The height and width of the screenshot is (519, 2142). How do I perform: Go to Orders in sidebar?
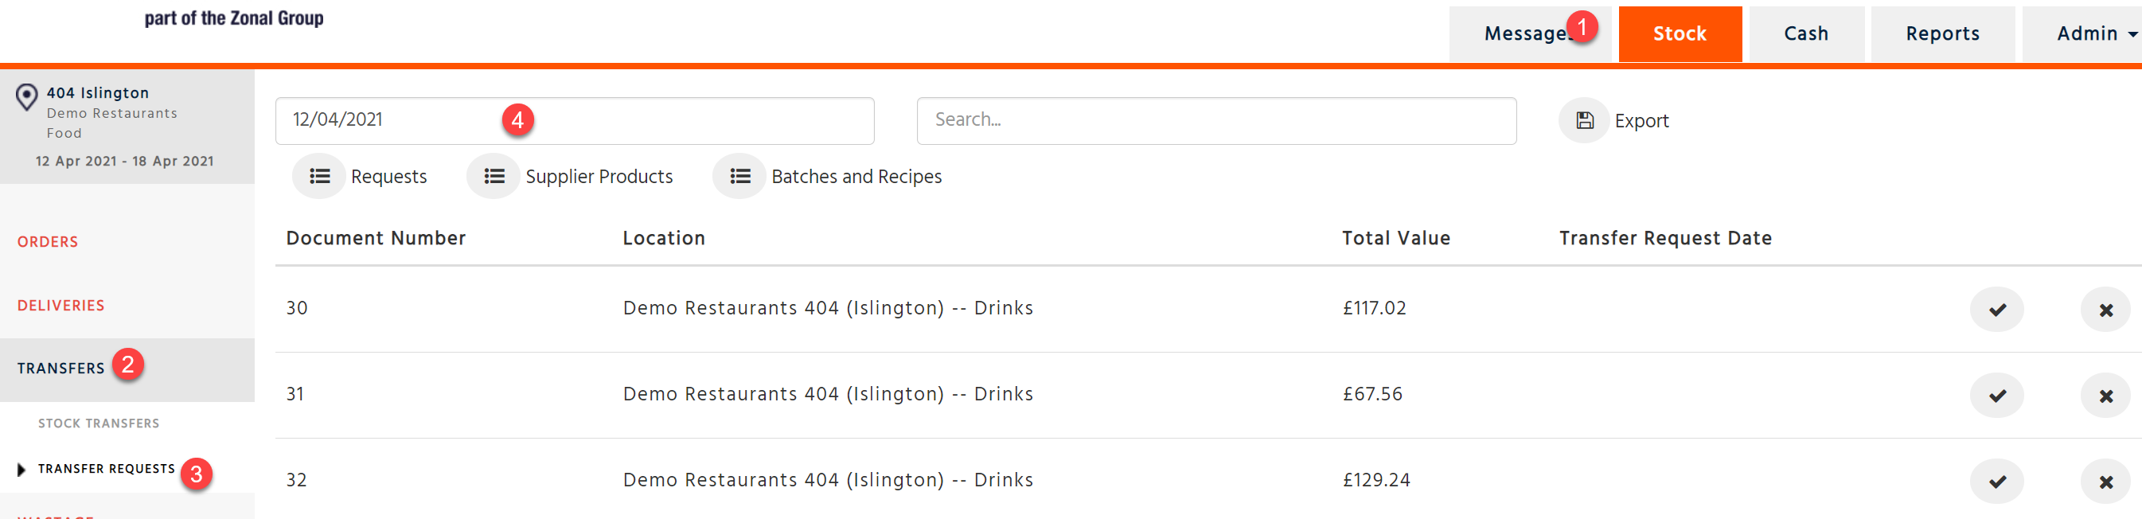pos(48,242)
